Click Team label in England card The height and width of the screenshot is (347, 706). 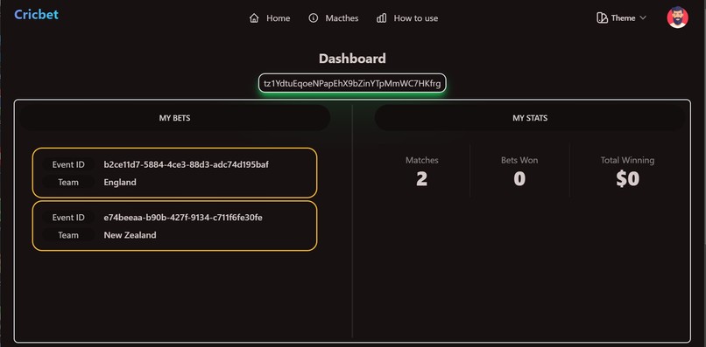click(68, 182)
